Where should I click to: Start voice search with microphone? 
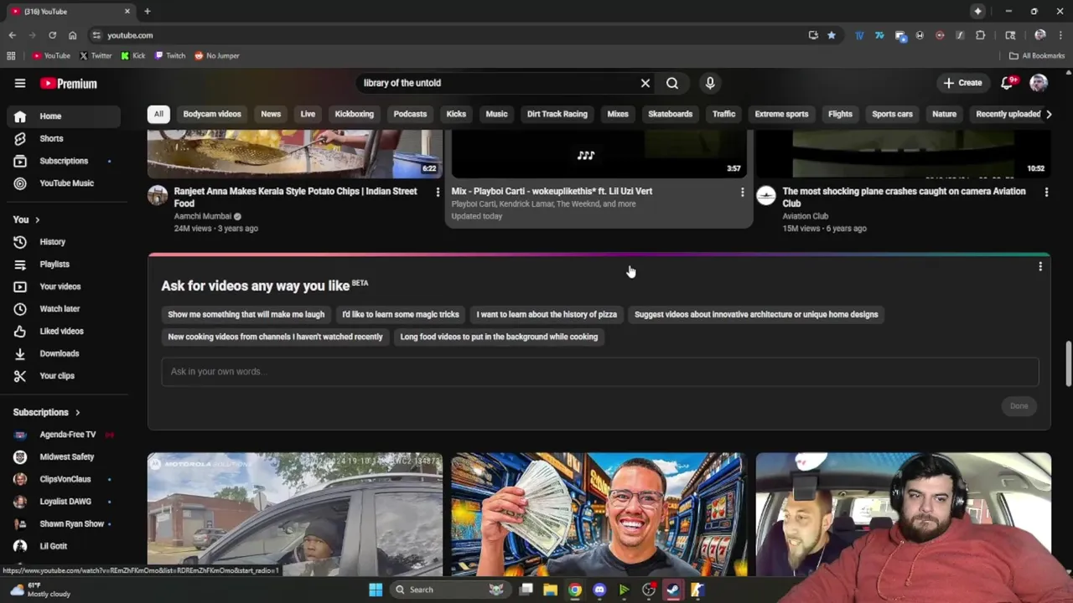point(710,83)
